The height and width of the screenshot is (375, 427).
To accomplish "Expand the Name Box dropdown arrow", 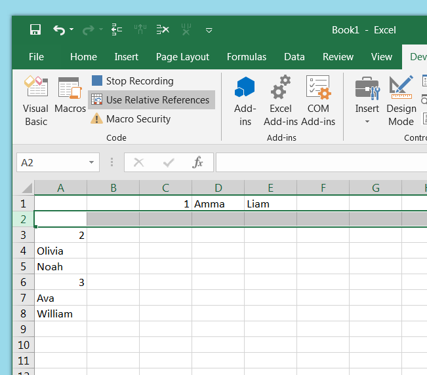I will [91, 162].
